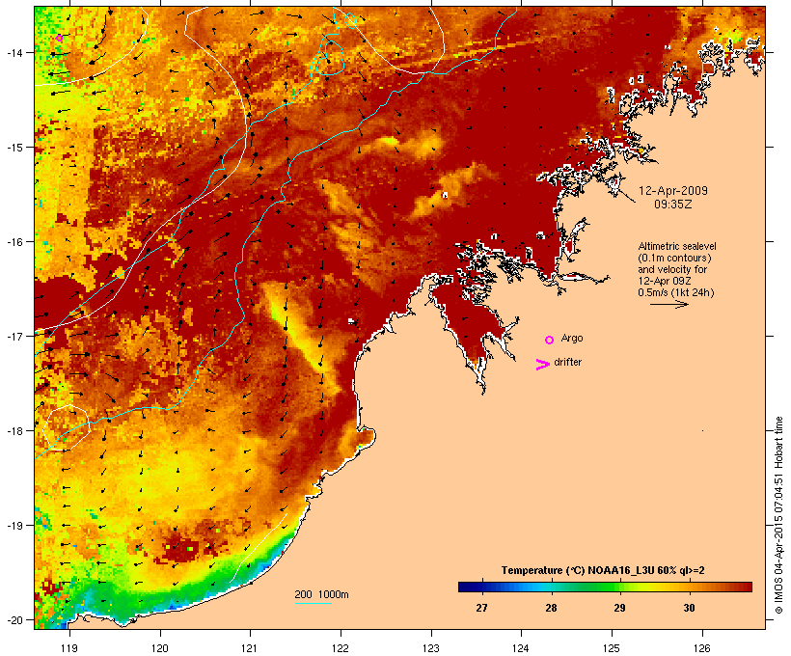Click the 0.5m/s velocity scale arrow
Screen dimensions: 791x656
pos(668,304)
